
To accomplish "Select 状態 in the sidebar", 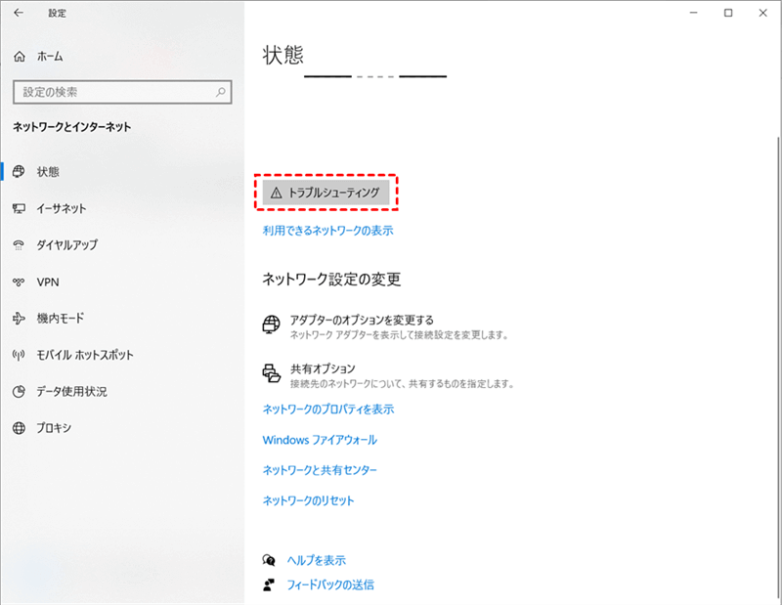I will coord(48,172).
